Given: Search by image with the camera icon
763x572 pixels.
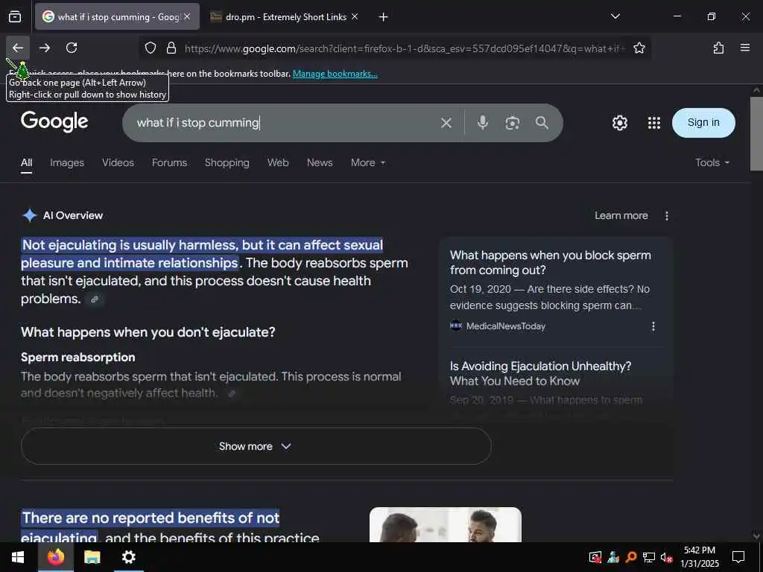Looking at the screenshot, I should click(512, 123).
